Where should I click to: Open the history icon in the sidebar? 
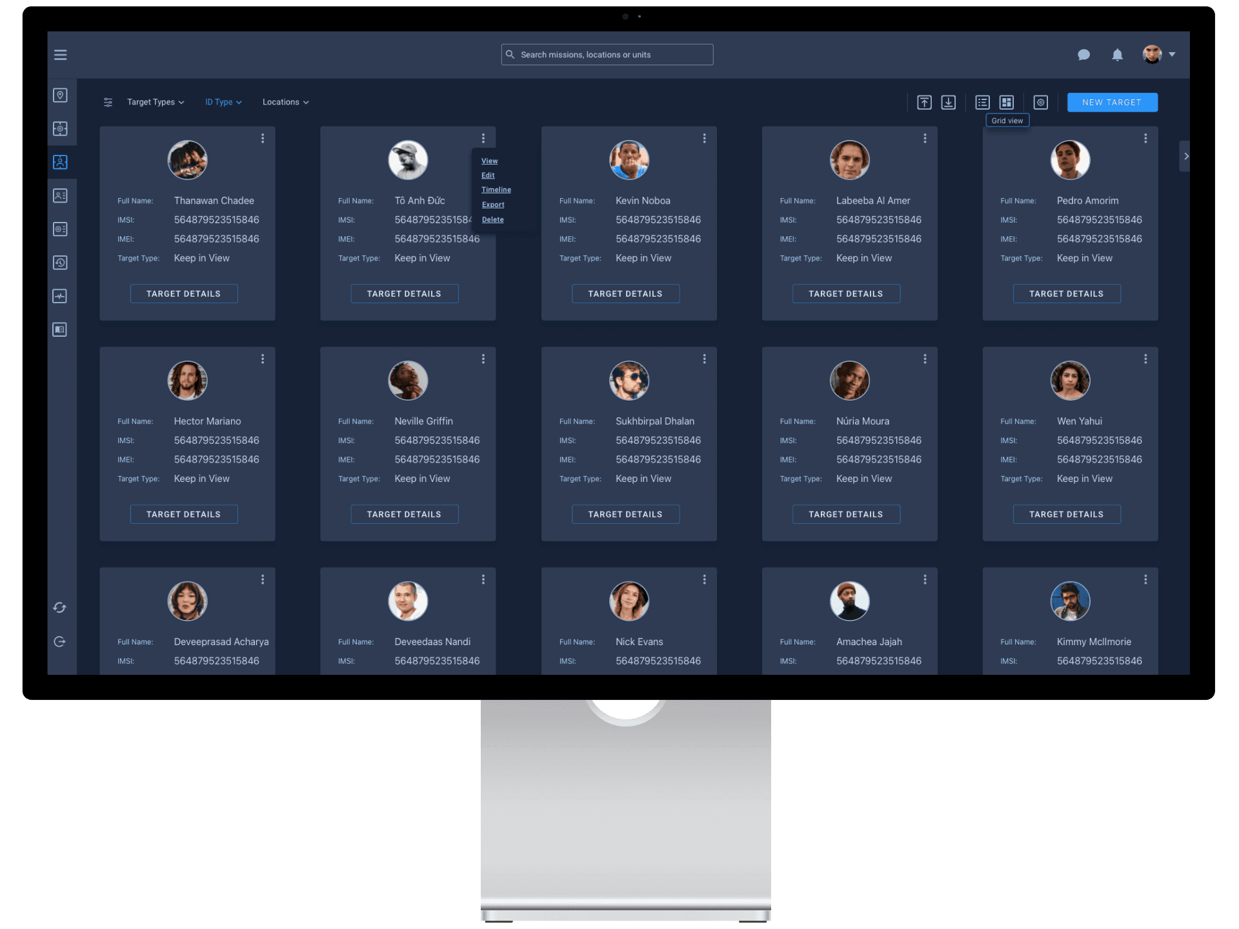(x=60, y=263)
